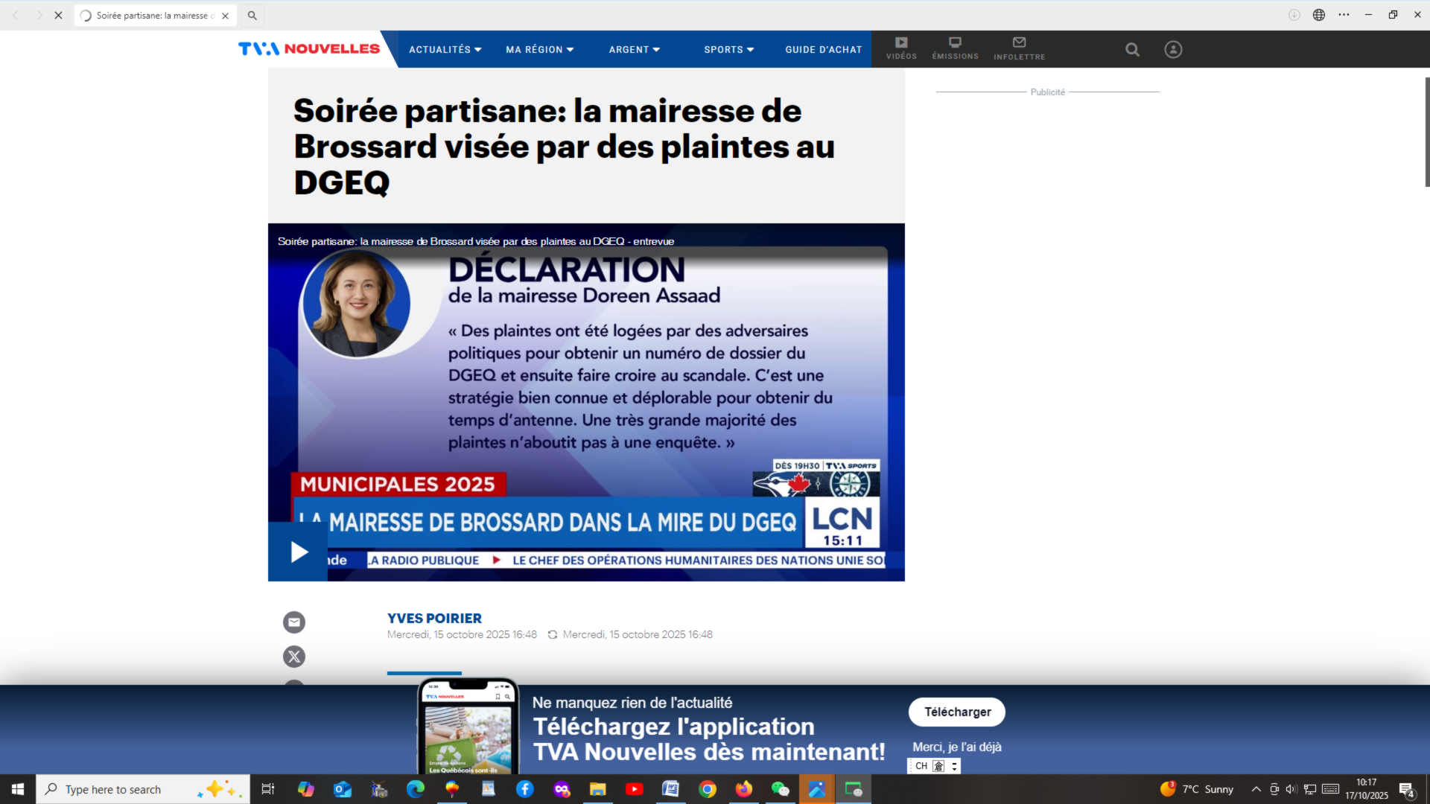This screenshot has width=1430, height=804.
Task: Open Guide d'achat menu item
Action: 823,50
